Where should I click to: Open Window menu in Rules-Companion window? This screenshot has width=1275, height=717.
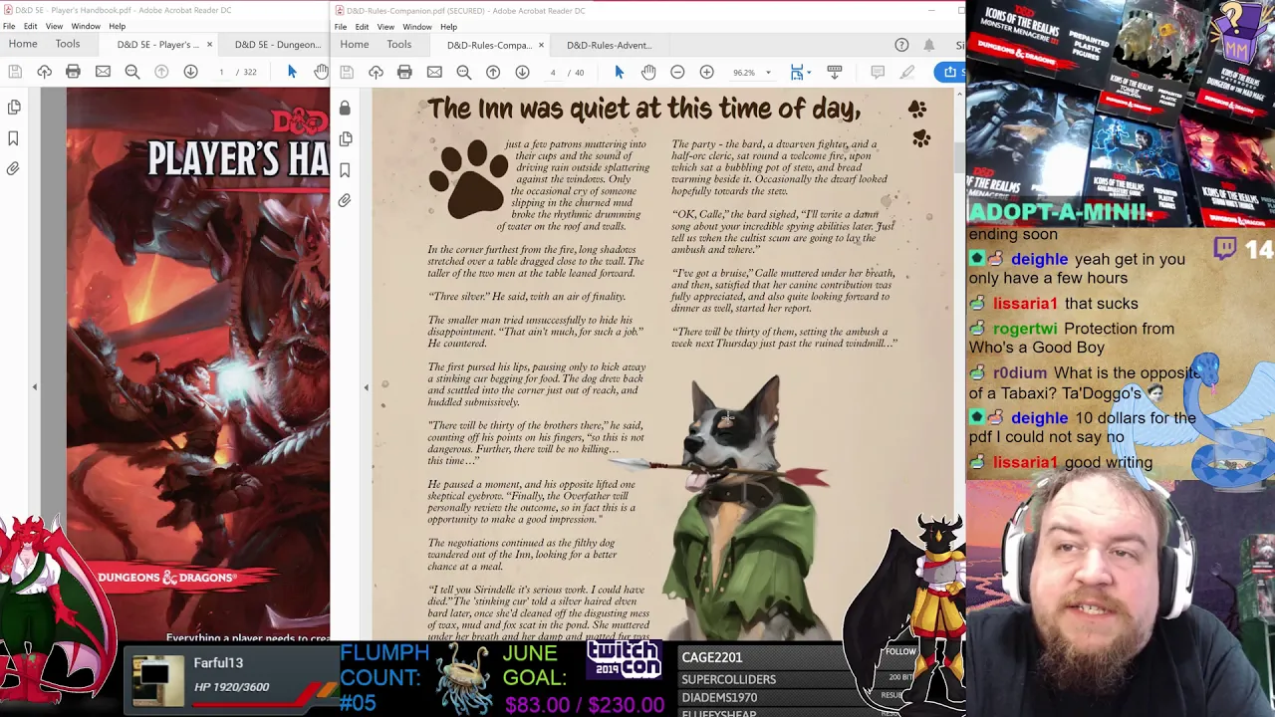[416, 27]
